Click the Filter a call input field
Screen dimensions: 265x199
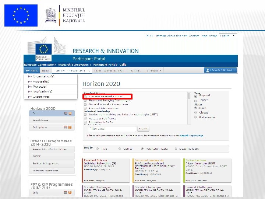click(x=112, y=129)
